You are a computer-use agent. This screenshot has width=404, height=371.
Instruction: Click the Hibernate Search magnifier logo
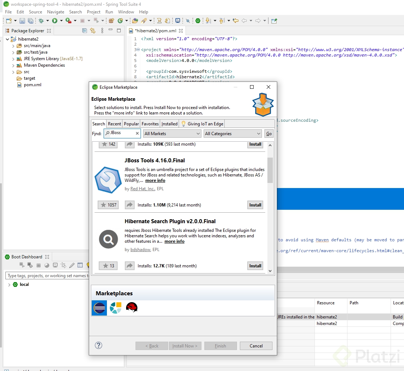(x=108, y=239)
